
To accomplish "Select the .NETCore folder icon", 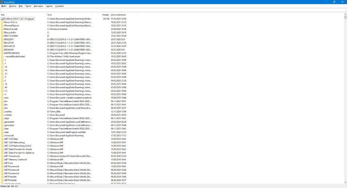I will [2, 163].
